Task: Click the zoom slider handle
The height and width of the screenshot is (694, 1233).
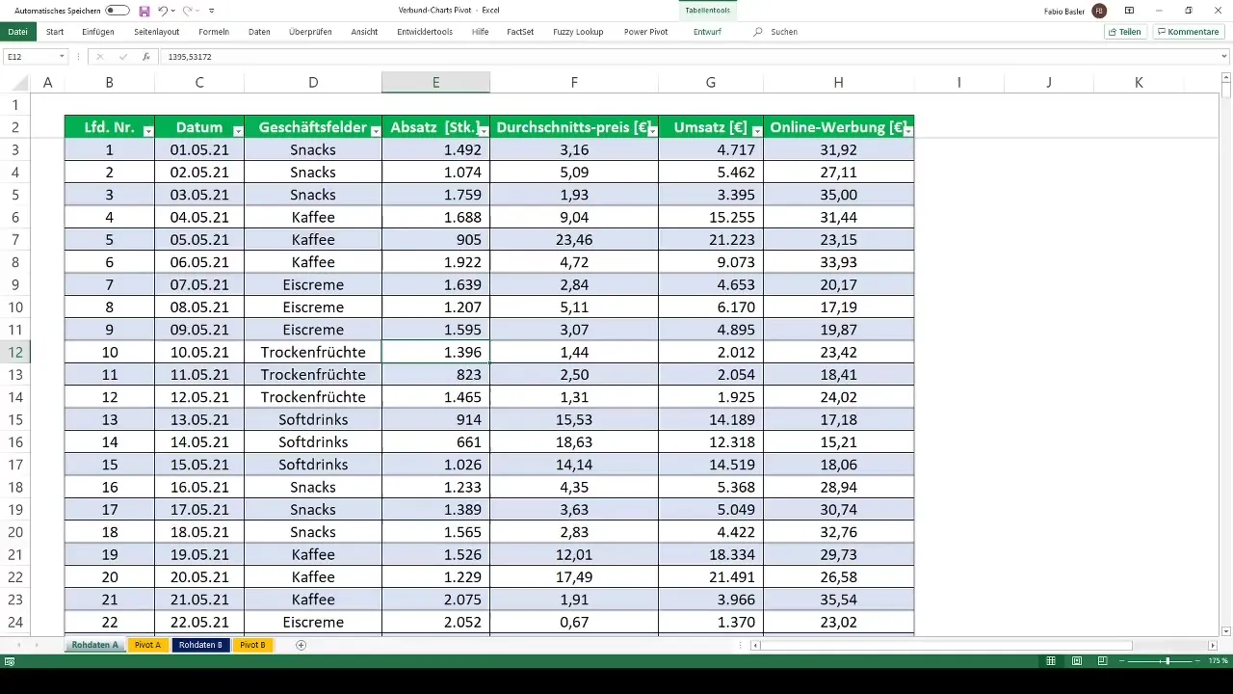Action: tap(1167, 661)
